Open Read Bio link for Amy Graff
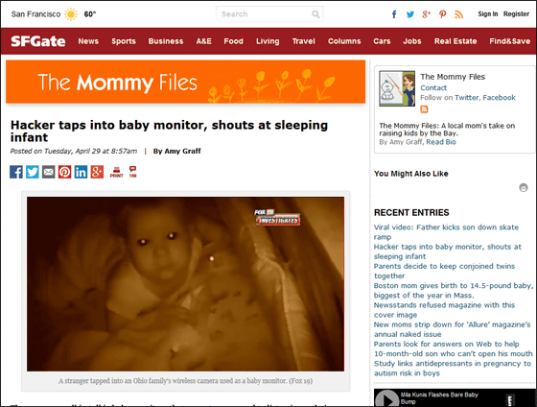The height and width of the screenshot is (407, 537). pos(441,142)
